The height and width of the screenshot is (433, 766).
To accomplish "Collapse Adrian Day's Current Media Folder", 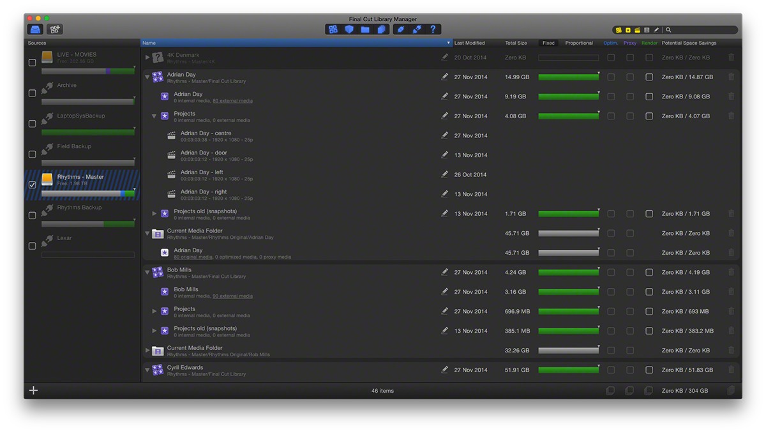I will coord(147,233).
